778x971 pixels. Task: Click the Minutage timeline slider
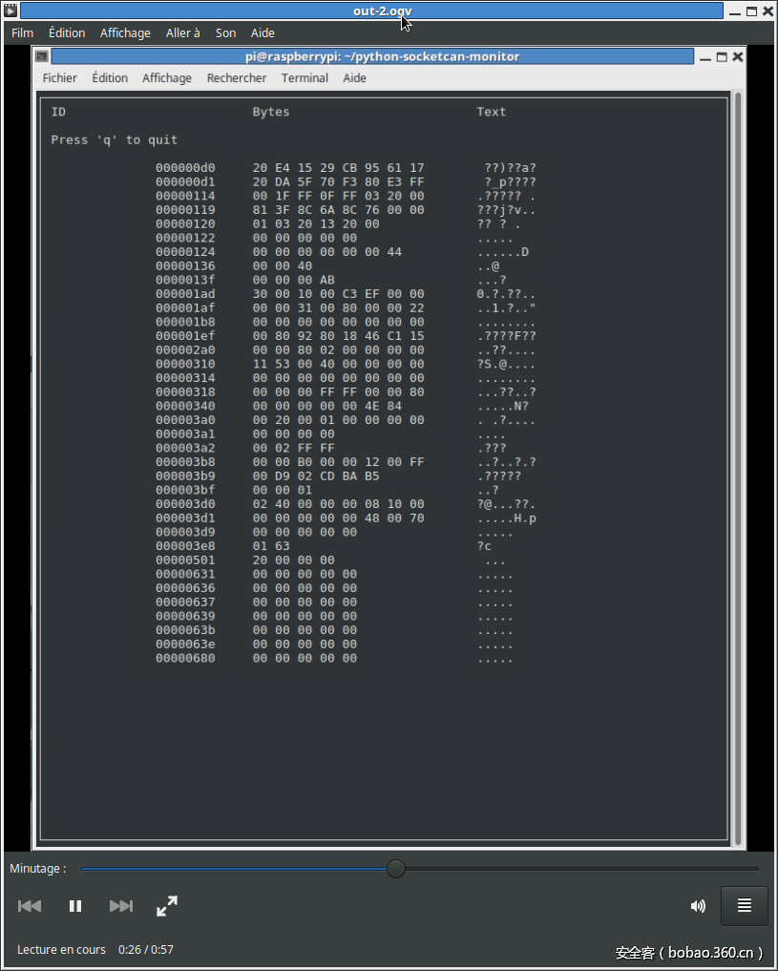pyautogui.click(x=396, y=868)
